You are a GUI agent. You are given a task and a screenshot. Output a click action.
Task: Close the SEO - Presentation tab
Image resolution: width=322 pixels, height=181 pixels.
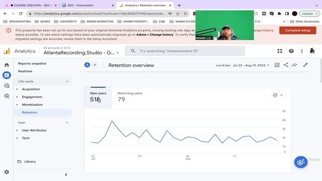click(x=113, y=6)
